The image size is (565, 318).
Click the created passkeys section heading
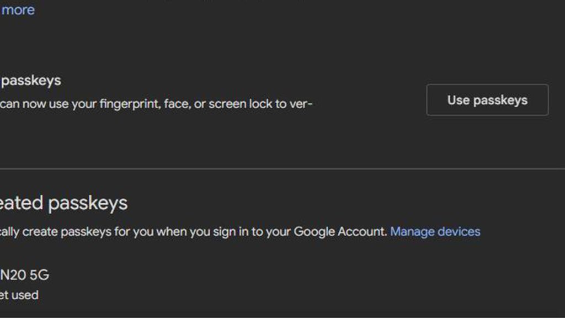coord(63,203)
